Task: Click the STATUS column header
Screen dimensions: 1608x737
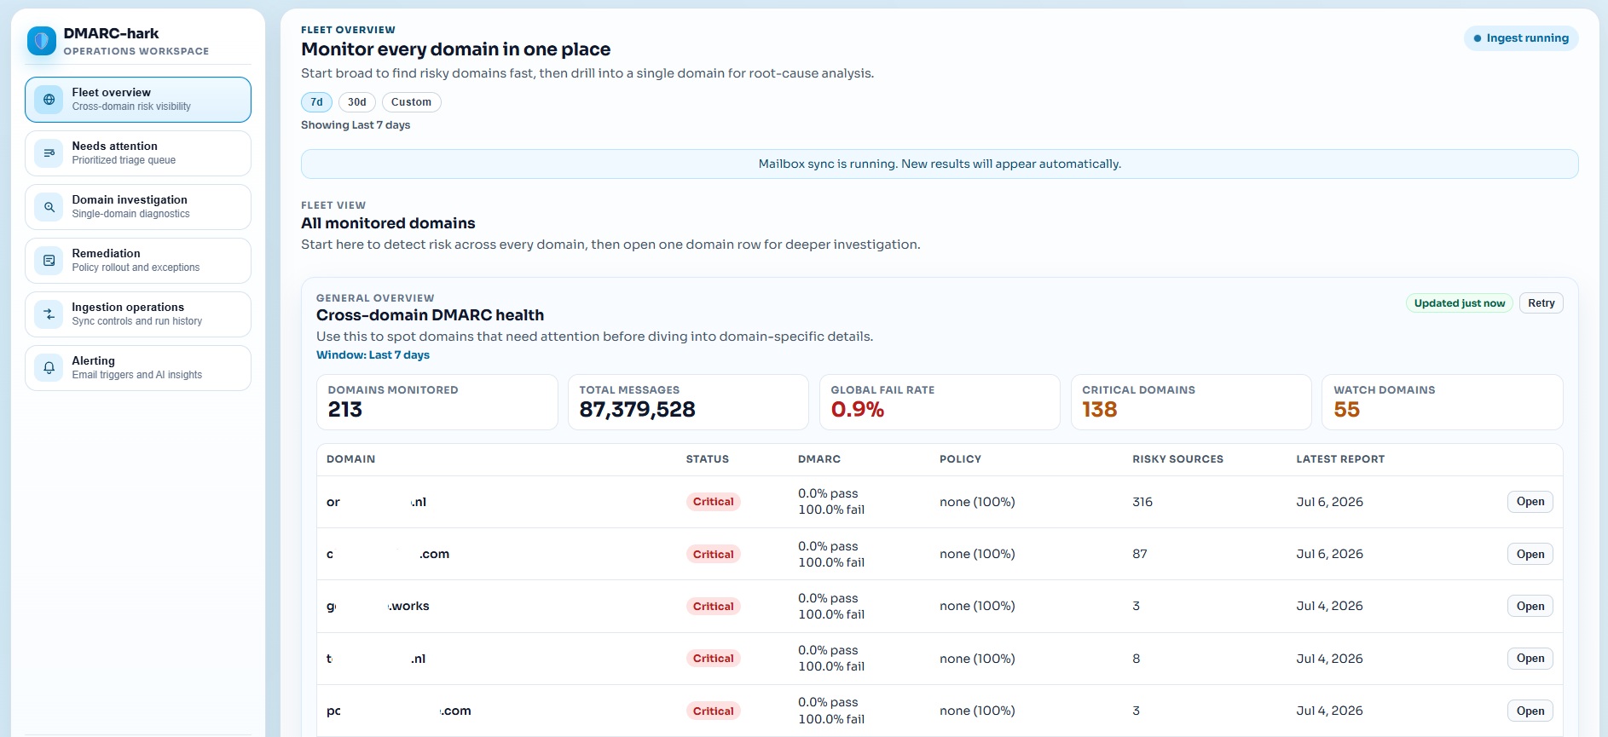Action: coord(707,459)
